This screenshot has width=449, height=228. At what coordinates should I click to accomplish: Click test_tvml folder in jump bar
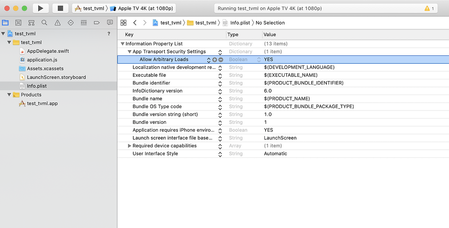coord(202,23)
